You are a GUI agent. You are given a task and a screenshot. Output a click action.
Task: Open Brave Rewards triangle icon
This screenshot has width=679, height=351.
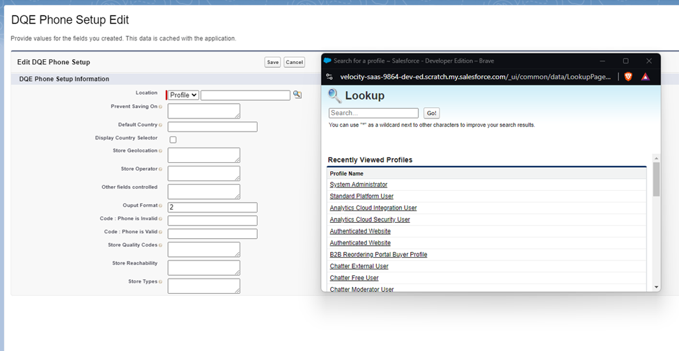coord(645,77)
